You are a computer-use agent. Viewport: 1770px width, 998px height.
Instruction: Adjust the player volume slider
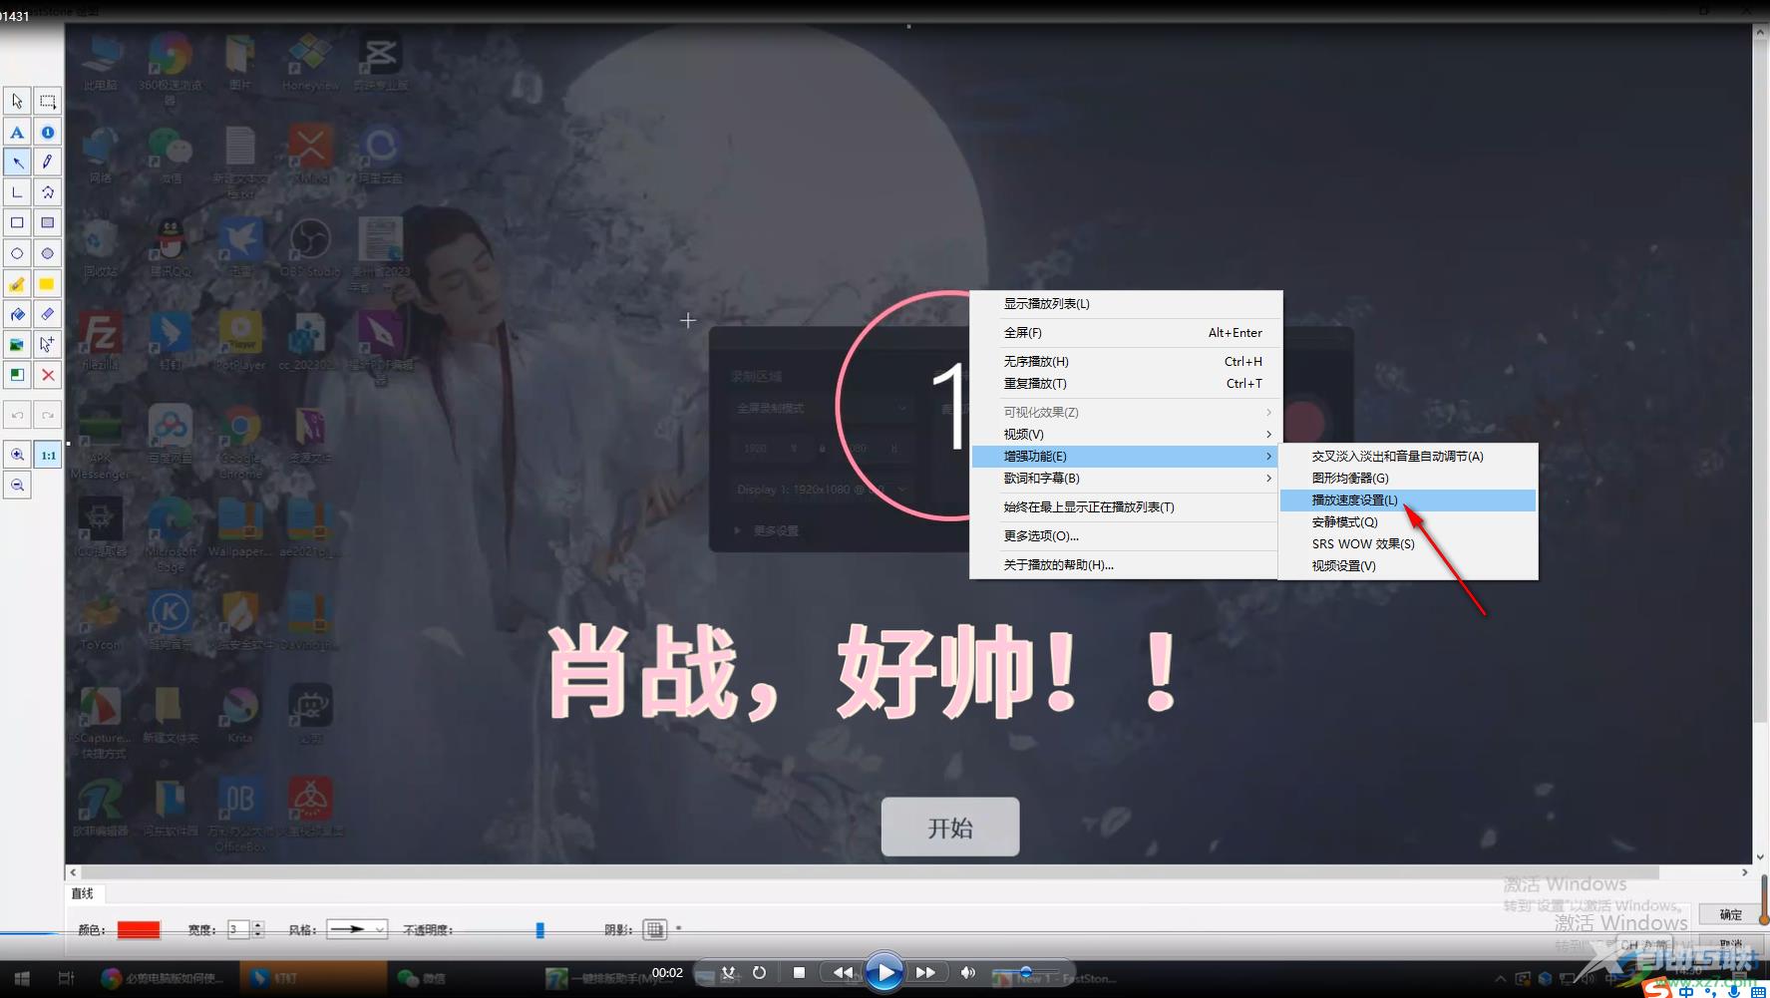pos(1025,972)
